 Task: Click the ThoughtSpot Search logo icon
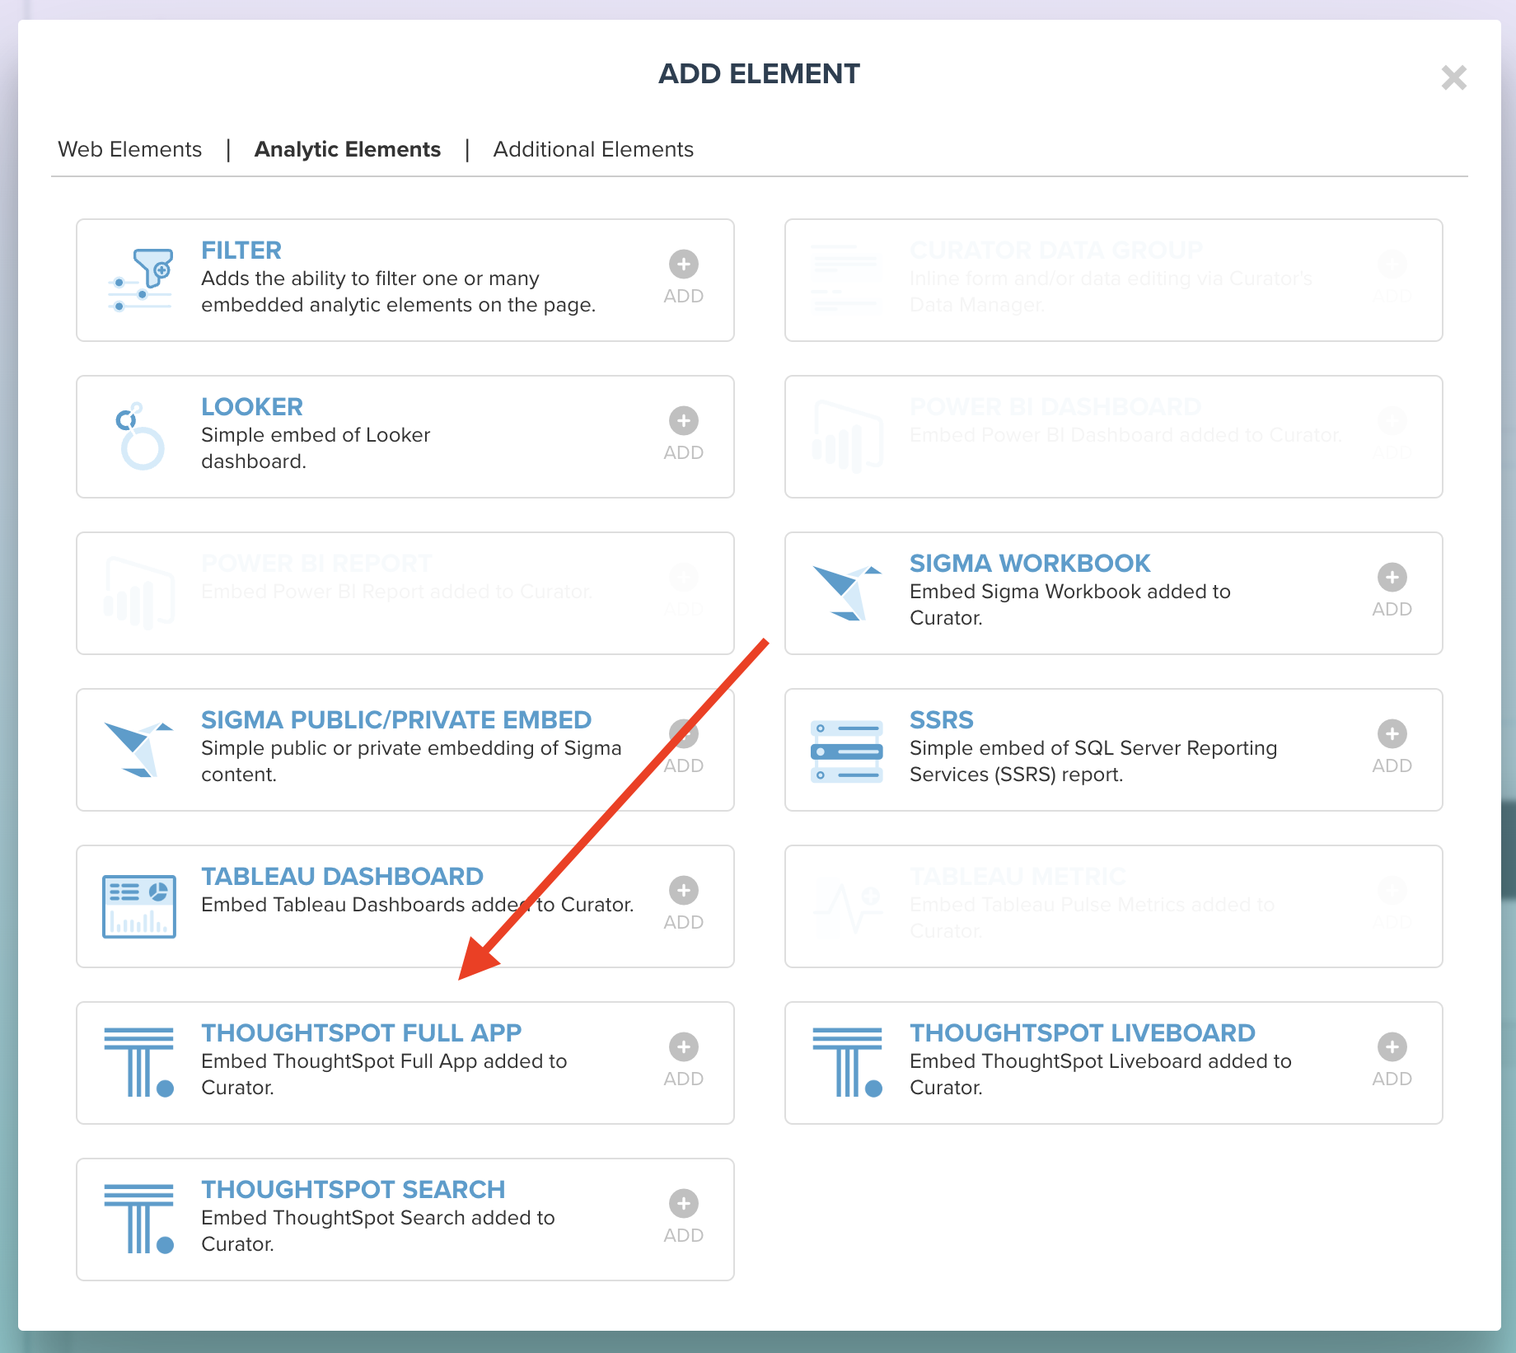pyautogui.click(x=139, y=1219)
